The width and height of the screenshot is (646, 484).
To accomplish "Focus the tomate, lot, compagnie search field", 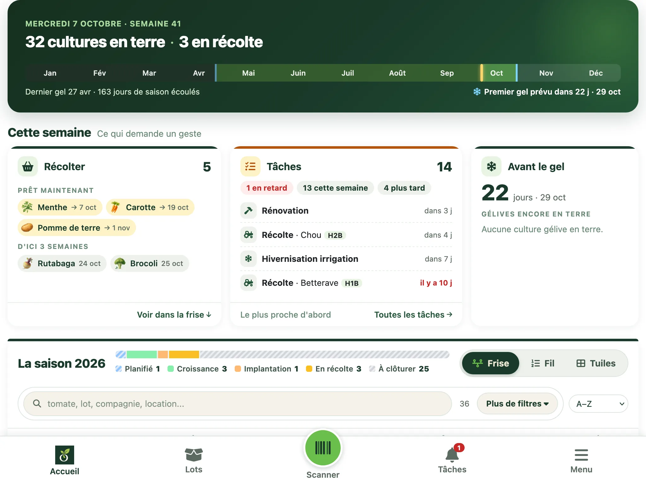I will [x=238, y=404].
